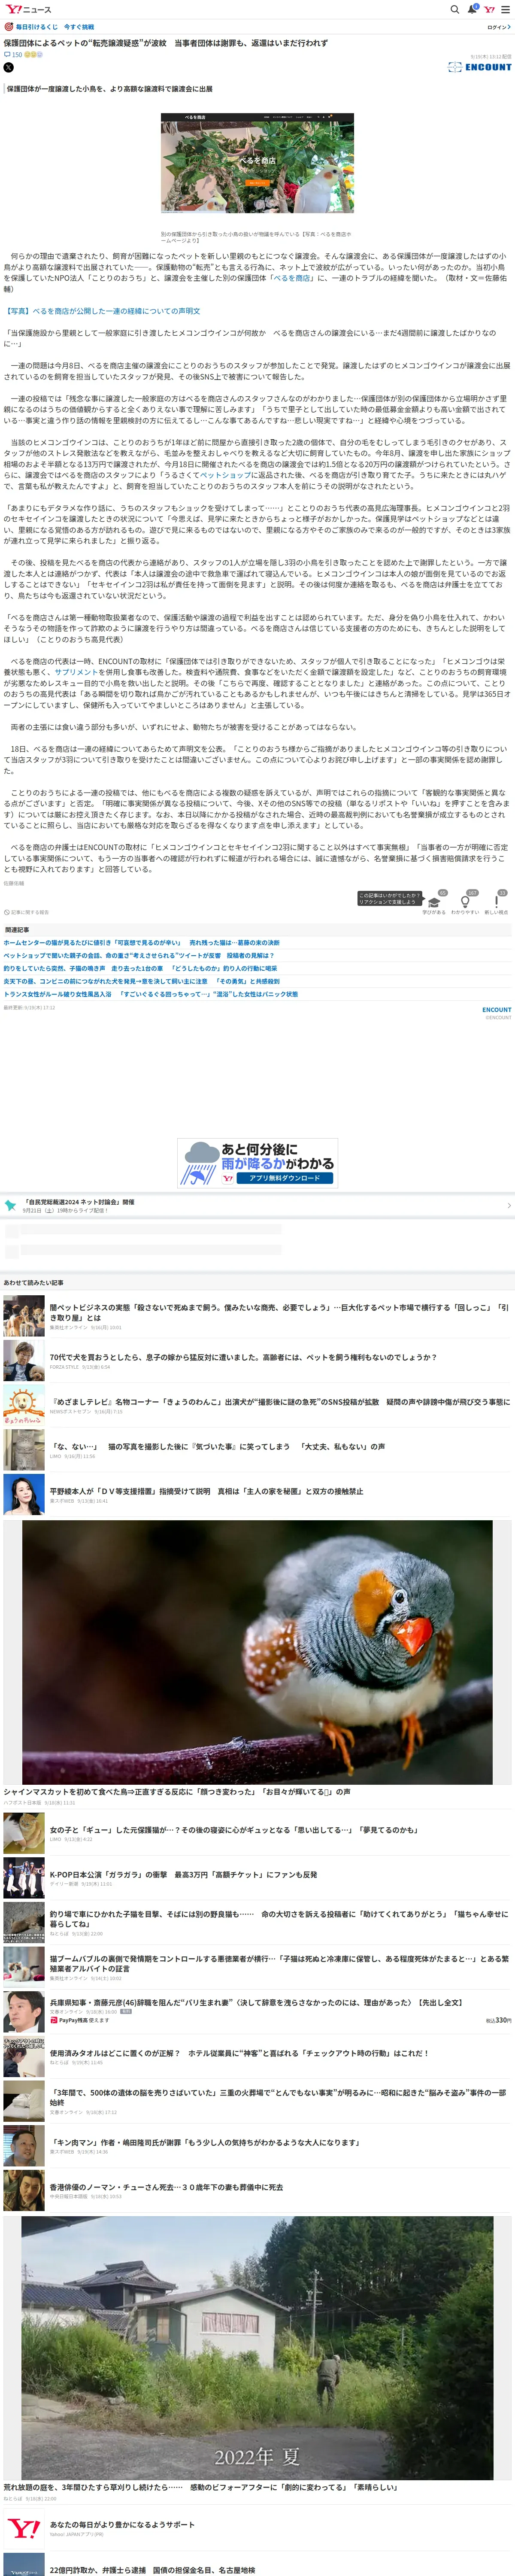The image size is (515, 2576).
Task: Open the notifications bell icon
Action: [x=472, y=9]
